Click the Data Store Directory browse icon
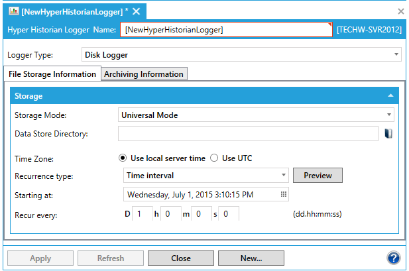This screenshot has height=271, width=409. coord(389,134)
